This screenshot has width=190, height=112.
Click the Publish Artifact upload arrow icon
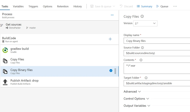(5, 82)
